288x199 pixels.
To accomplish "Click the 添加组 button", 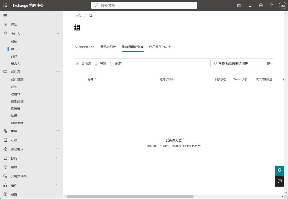I will click(83, 64).
